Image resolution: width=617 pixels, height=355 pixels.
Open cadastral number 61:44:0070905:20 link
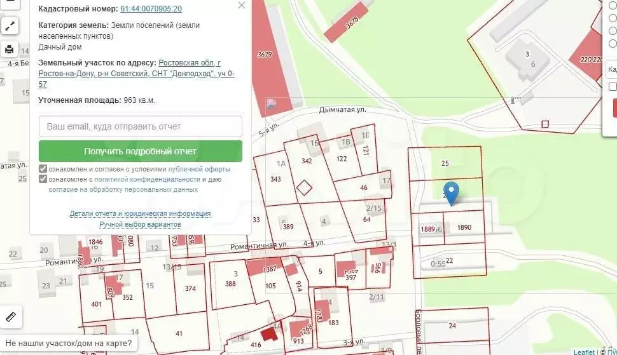tap(151, 9)
